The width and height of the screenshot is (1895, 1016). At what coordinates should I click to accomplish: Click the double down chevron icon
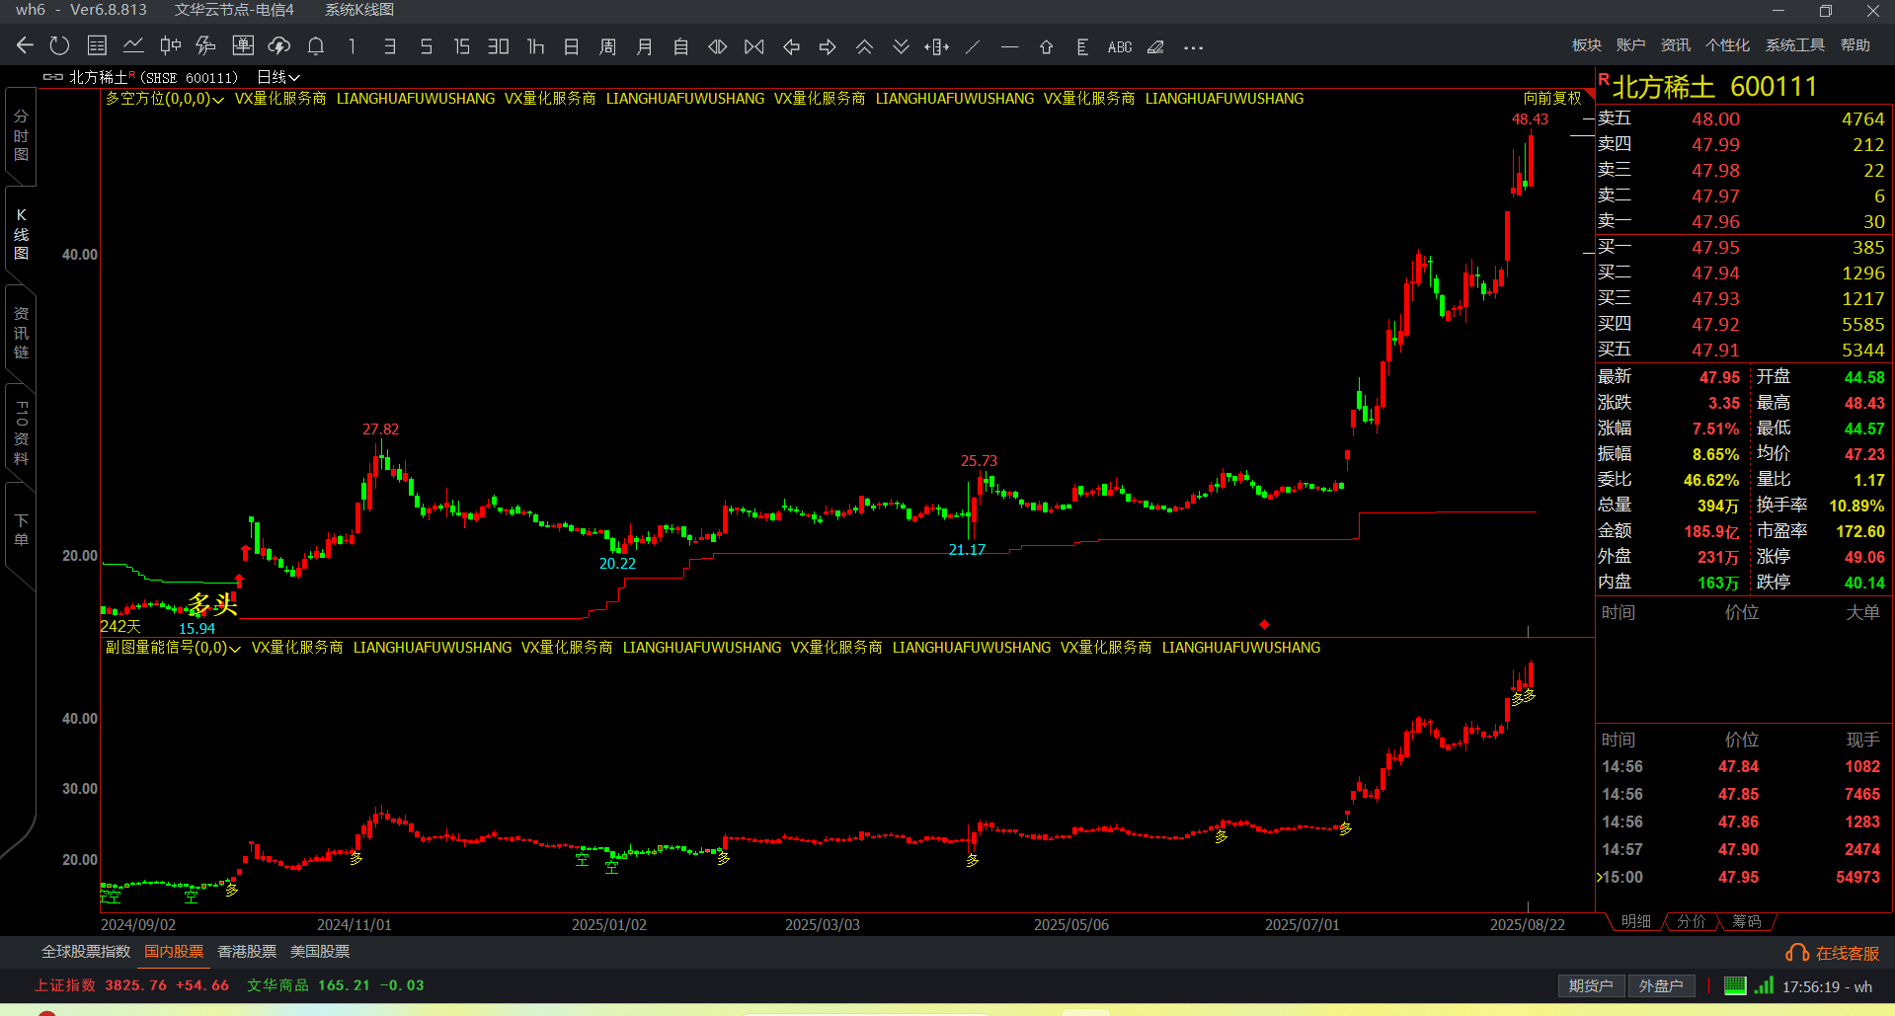[x=901, y=45]
